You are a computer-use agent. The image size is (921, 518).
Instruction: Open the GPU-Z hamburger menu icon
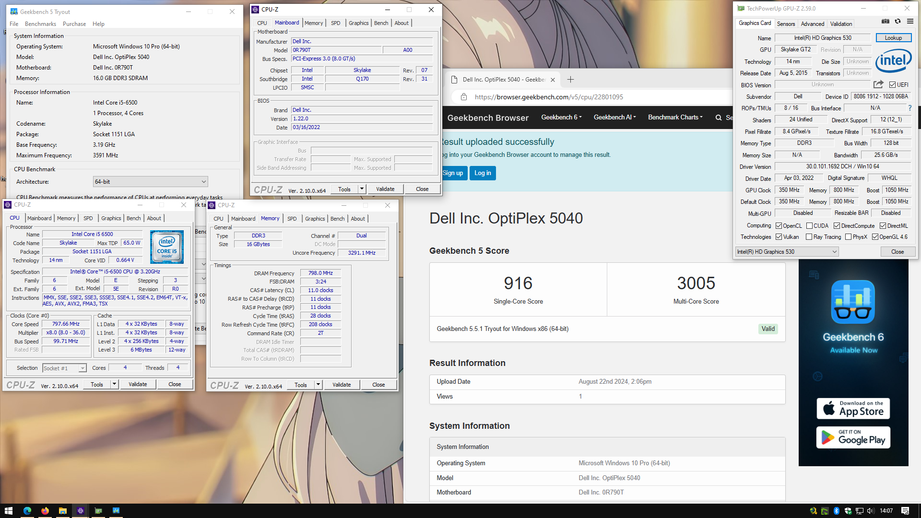click(910, 22)
